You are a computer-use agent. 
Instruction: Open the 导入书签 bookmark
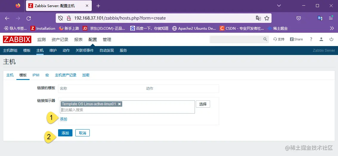(x=15, y=28)
